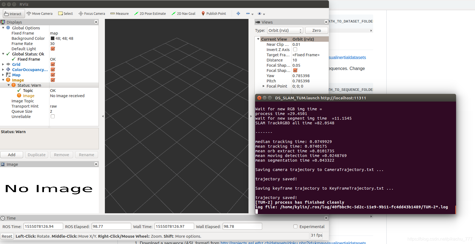Click the blue plus add-tool icon

[238, 13]
